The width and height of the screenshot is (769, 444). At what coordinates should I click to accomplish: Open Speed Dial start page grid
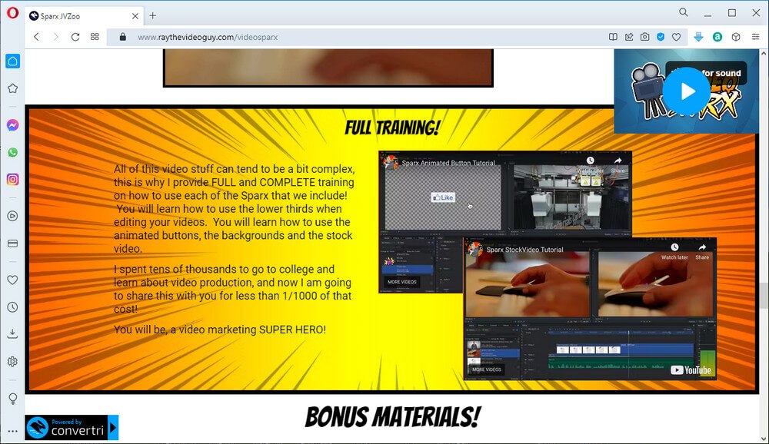(95, 37)
